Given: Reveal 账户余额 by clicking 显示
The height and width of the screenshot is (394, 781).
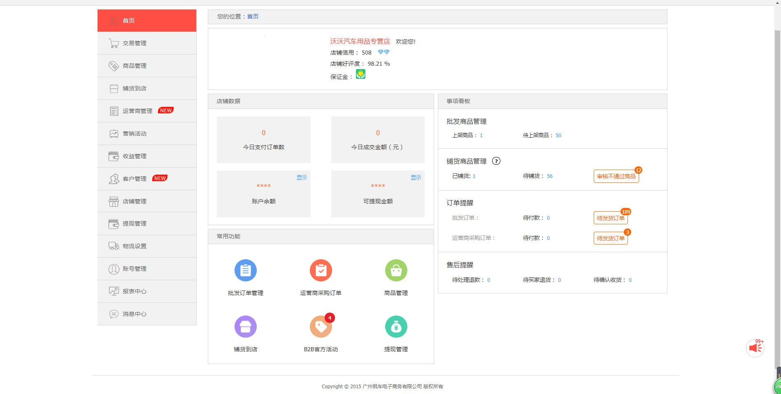Looking at the screenshot, I should coord(302,177).
